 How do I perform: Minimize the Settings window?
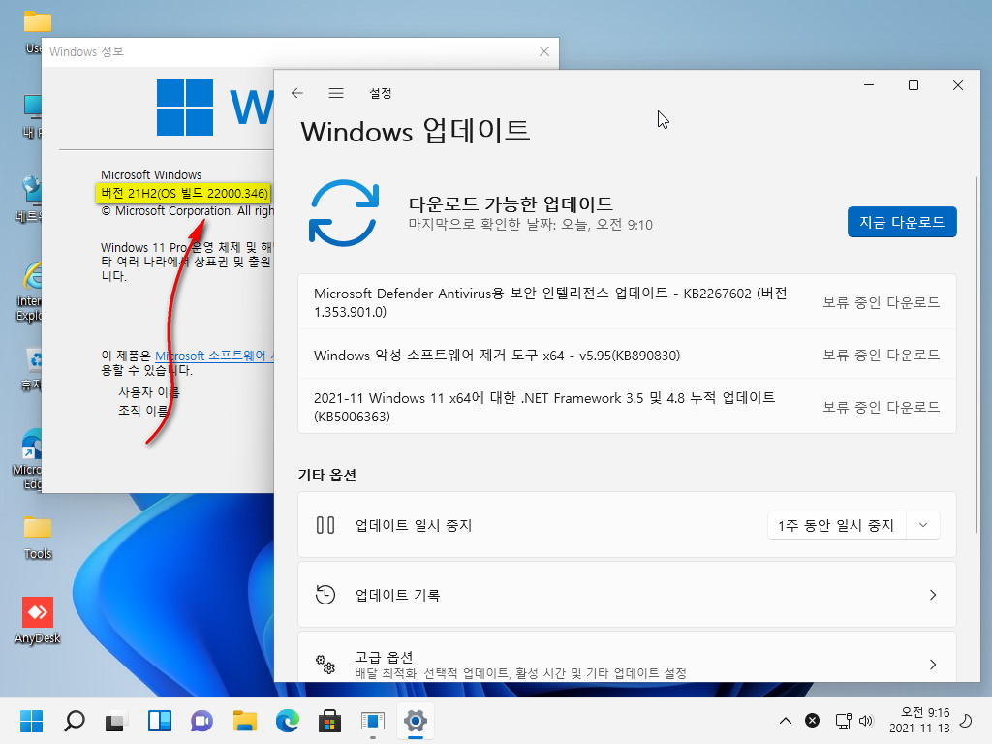(869, 85)
